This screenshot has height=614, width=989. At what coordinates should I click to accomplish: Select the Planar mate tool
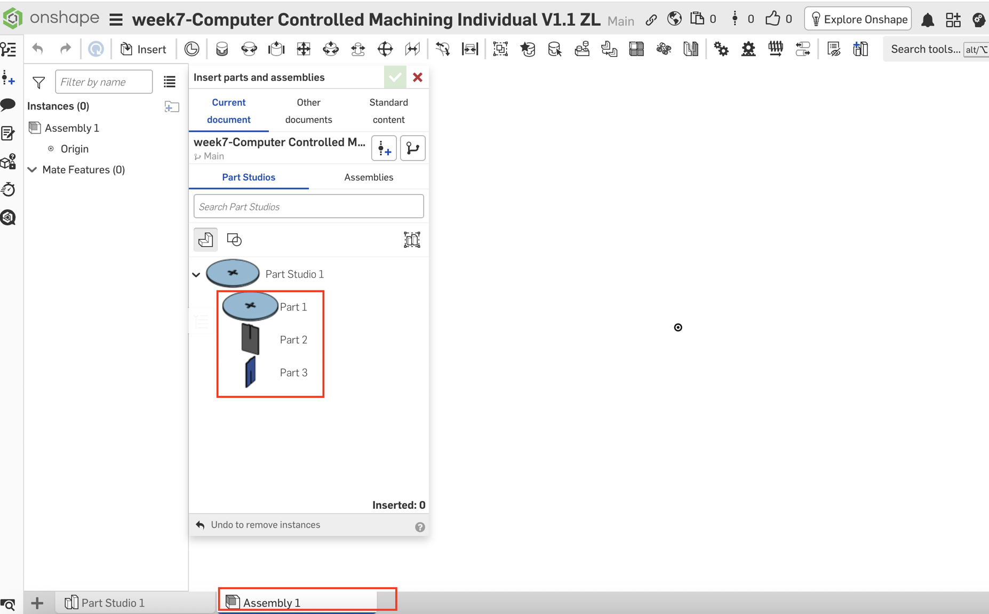pos(304,49)
